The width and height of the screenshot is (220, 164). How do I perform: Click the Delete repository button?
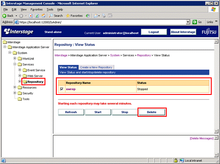(152, 112)
